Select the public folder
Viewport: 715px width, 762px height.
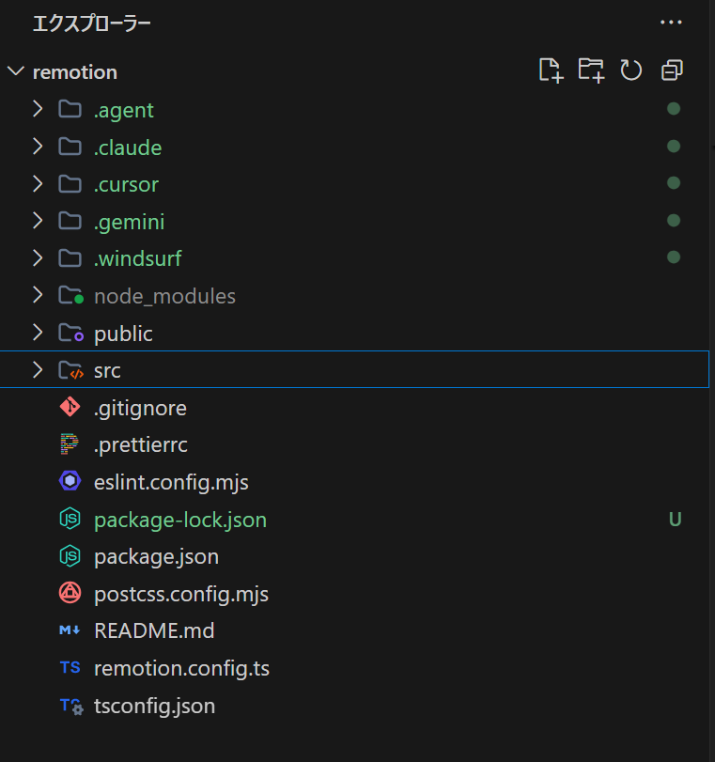[x=123, y=334]
